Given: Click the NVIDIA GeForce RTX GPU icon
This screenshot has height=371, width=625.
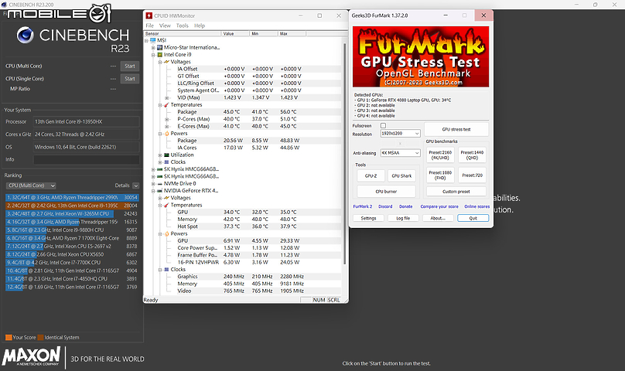Looking at the screenshot, I should point(160,191).
